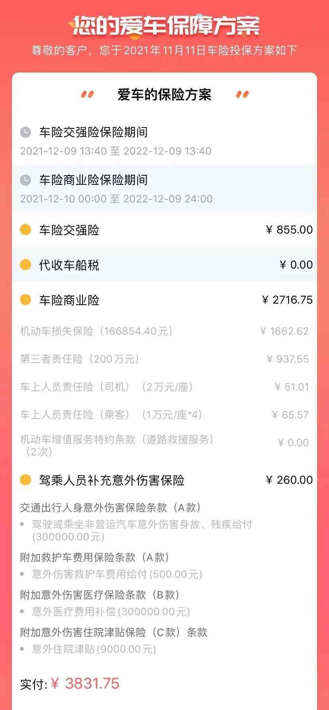Tap the clock icon beside 车险商业险保险期间
The image size is (329, 710).
[25, 180]
